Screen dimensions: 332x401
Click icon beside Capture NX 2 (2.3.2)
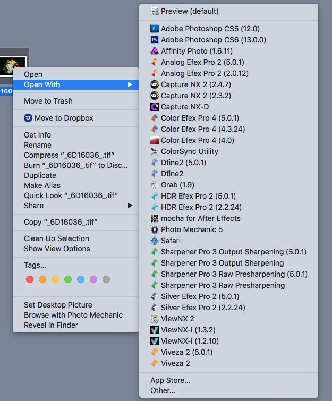[155, 96]
